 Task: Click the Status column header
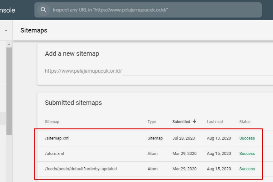pyautogui.click(x=245, y=122)
